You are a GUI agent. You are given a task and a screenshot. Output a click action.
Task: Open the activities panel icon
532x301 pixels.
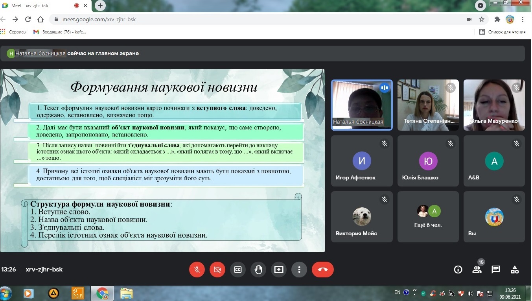coord(514,270)
